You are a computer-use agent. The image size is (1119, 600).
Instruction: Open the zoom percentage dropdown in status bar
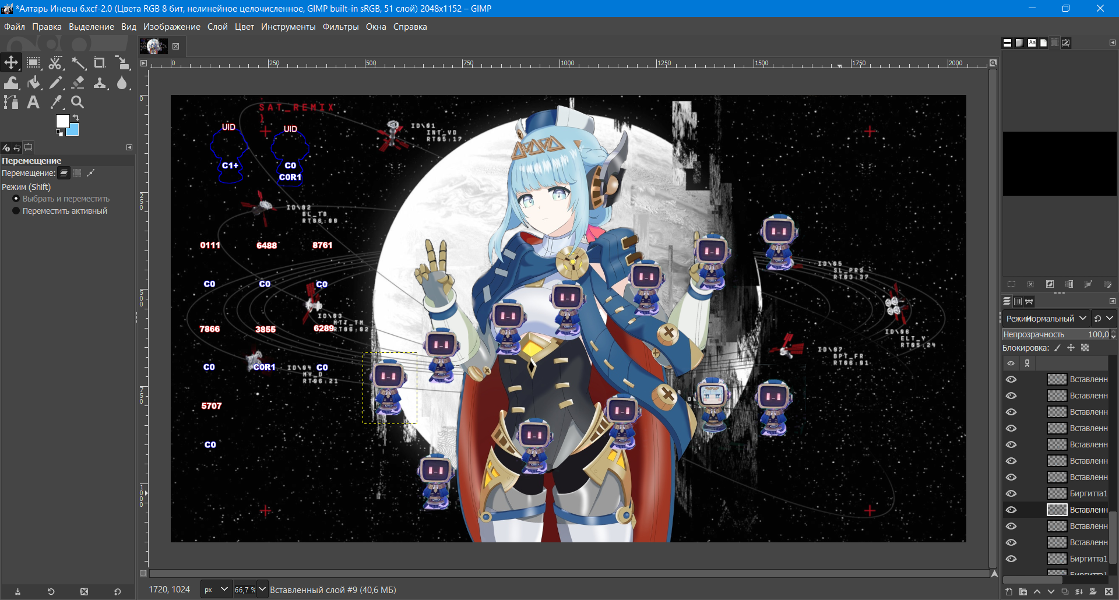[262, 590]
